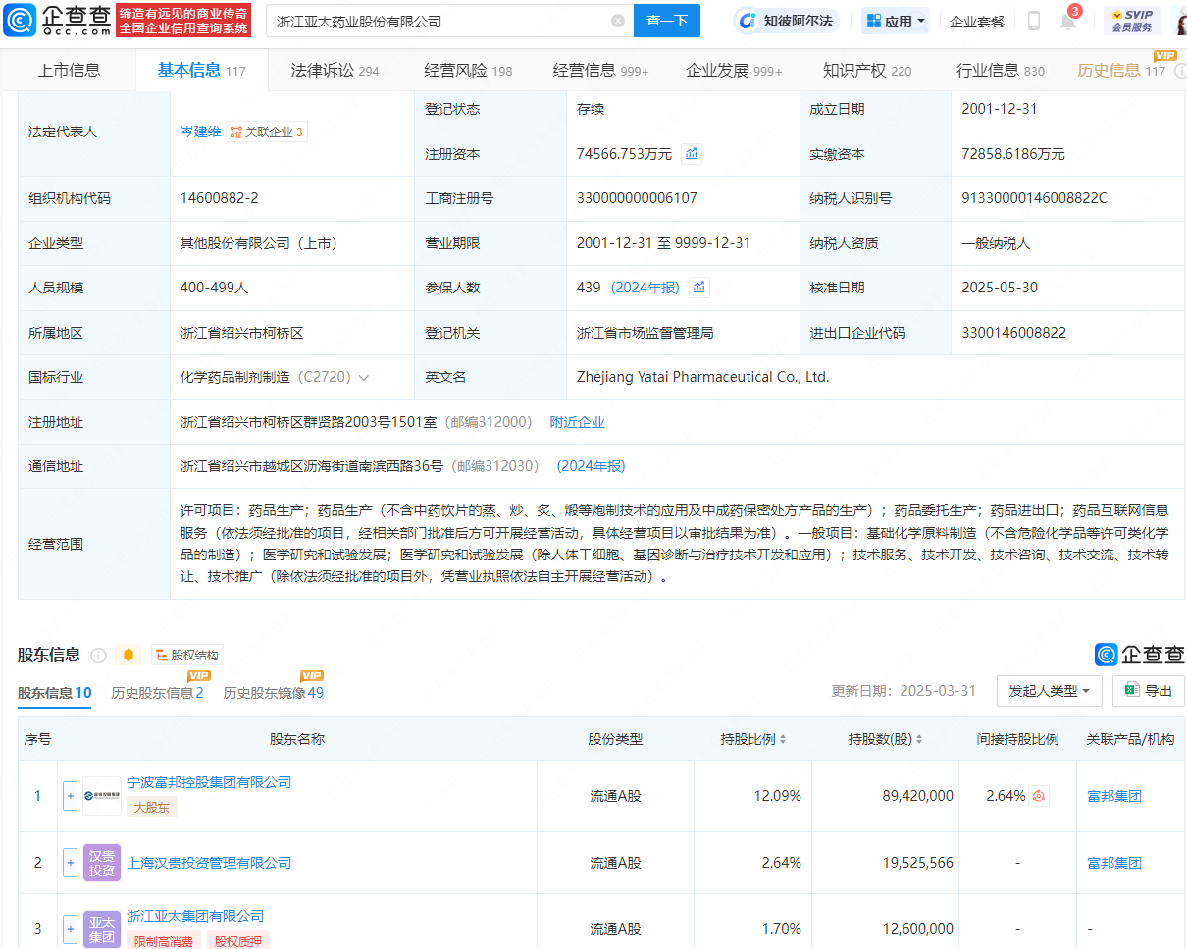Screen dimensions: 1187x949
Task: Open legal representative 岑建维's profile
Action: (x=200, y=132)
